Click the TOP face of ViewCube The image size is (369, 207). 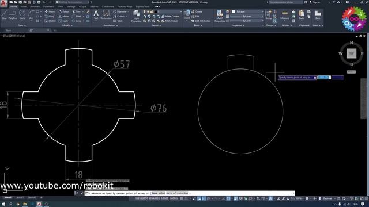pyautogui.click(x=351, y=53)
